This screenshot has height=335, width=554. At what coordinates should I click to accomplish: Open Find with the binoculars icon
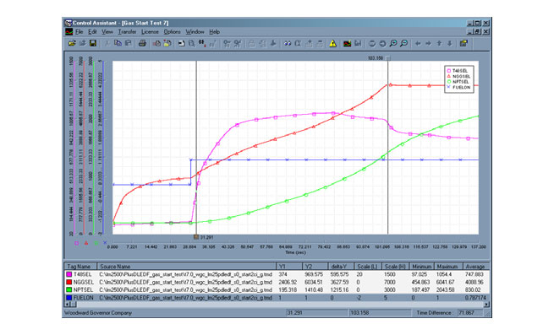point(288,43)
